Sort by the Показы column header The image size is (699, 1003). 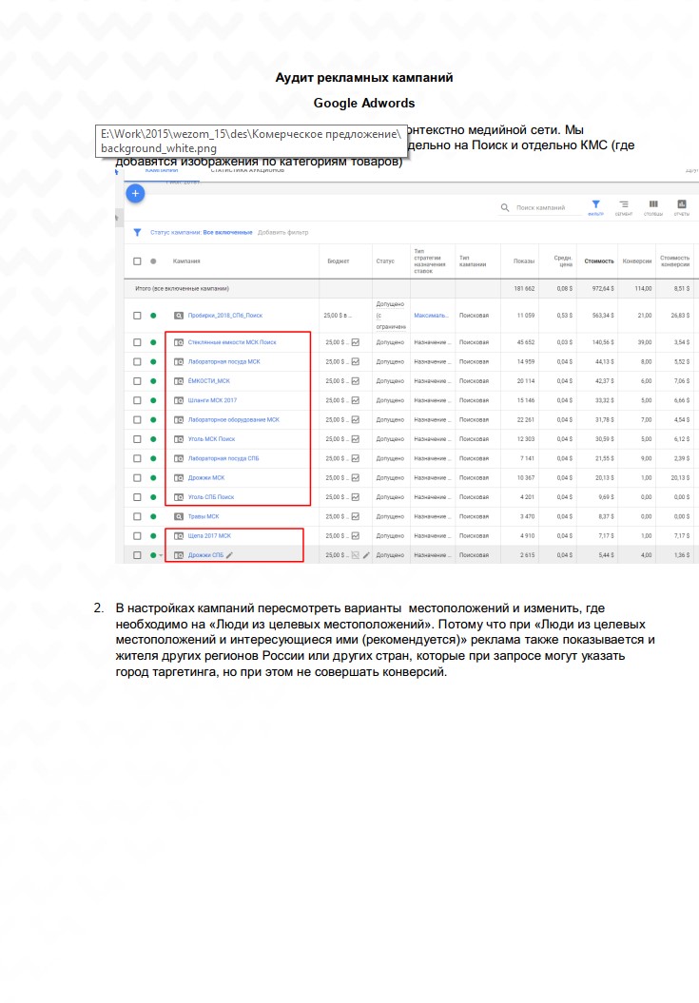(524, 261)
